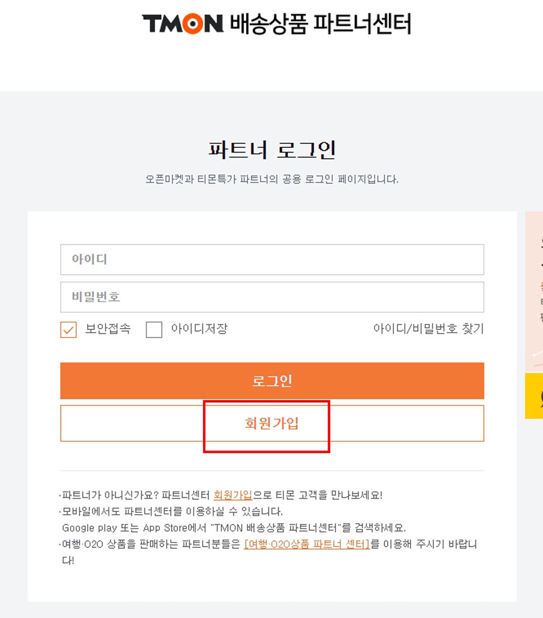
Task: Click the 배송상품 파트너센터 title text
Action: pos(321,23)
